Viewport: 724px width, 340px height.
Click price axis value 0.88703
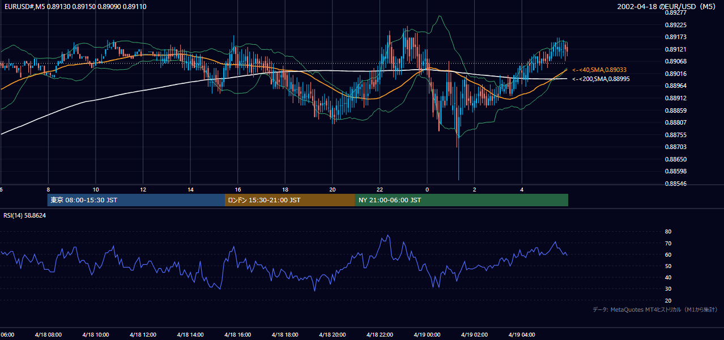tap(675, 147)
